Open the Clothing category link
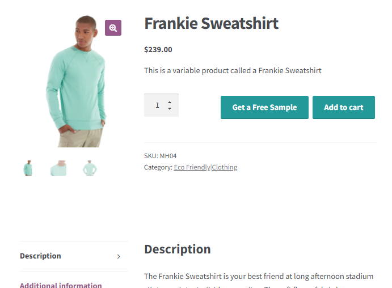This screenshot has height=288, width=392. (225, 167)
